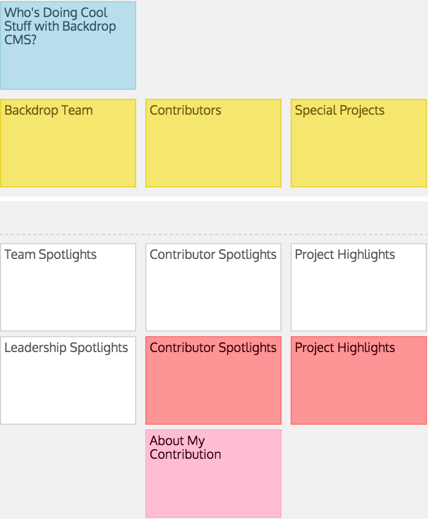
Task: Click the empty area beside the blue card
Action: tap(282, 45)
